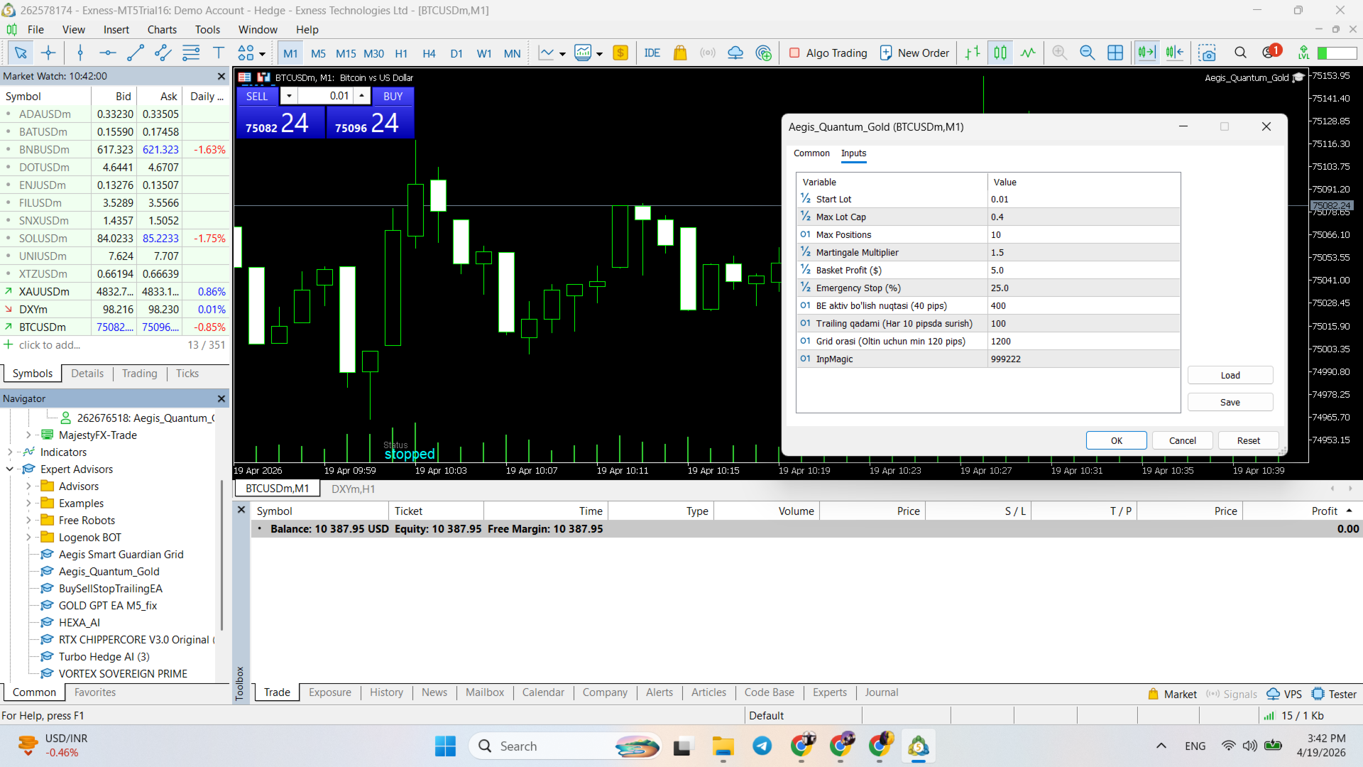Toggle Algo Trading on
This screenshot has width=1363, height=767.
tap(828, 53)
